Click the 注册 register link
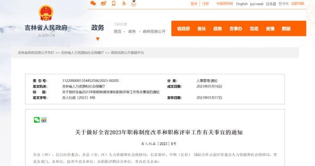Screen dimensions: 315x166 (205, 4)
